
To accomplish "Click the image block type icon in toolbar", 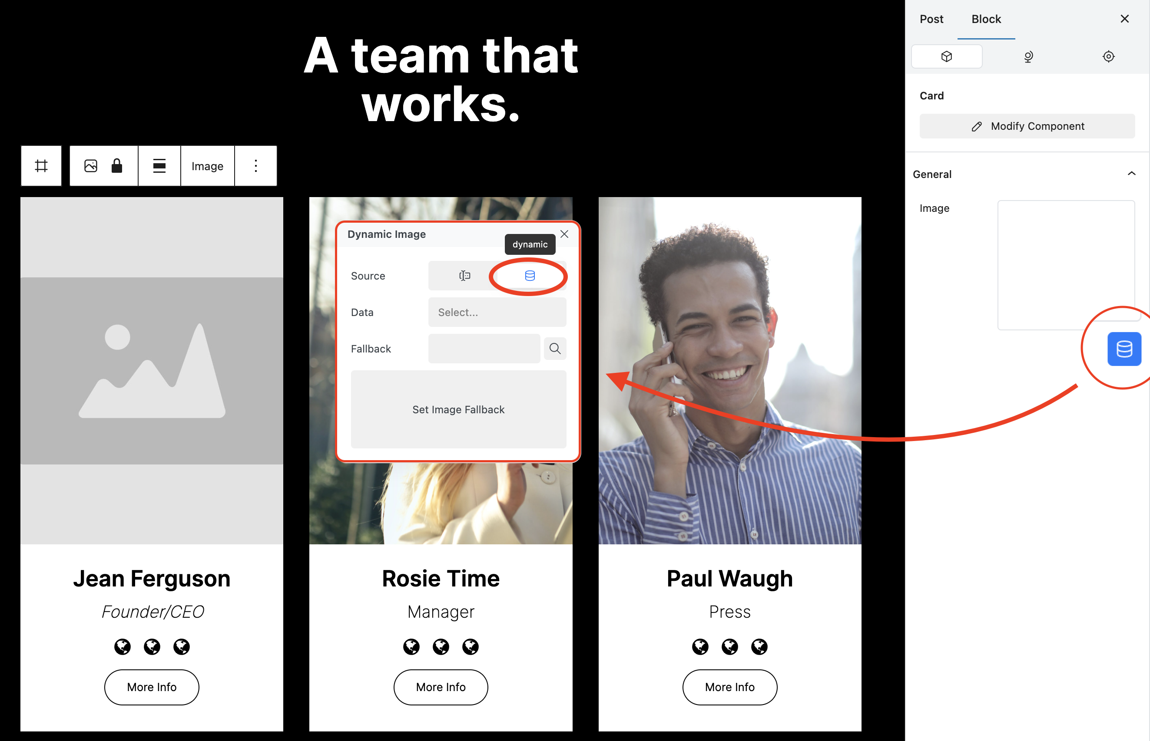I will pyautogui.click(x=90, y=166).
